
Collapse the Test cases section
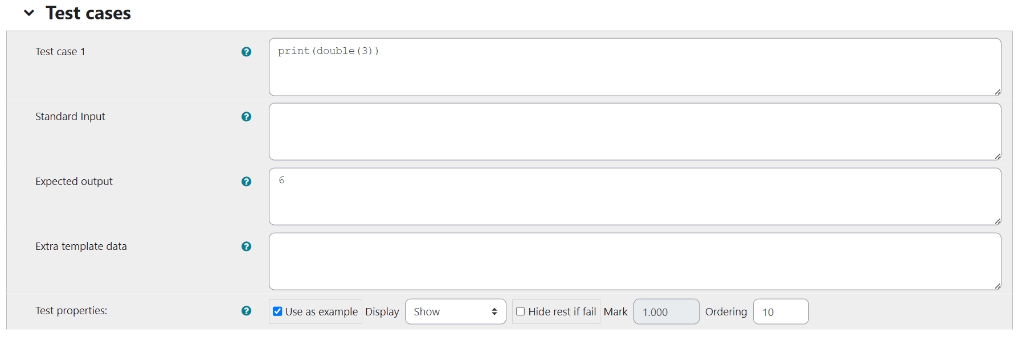click(28, 13)
